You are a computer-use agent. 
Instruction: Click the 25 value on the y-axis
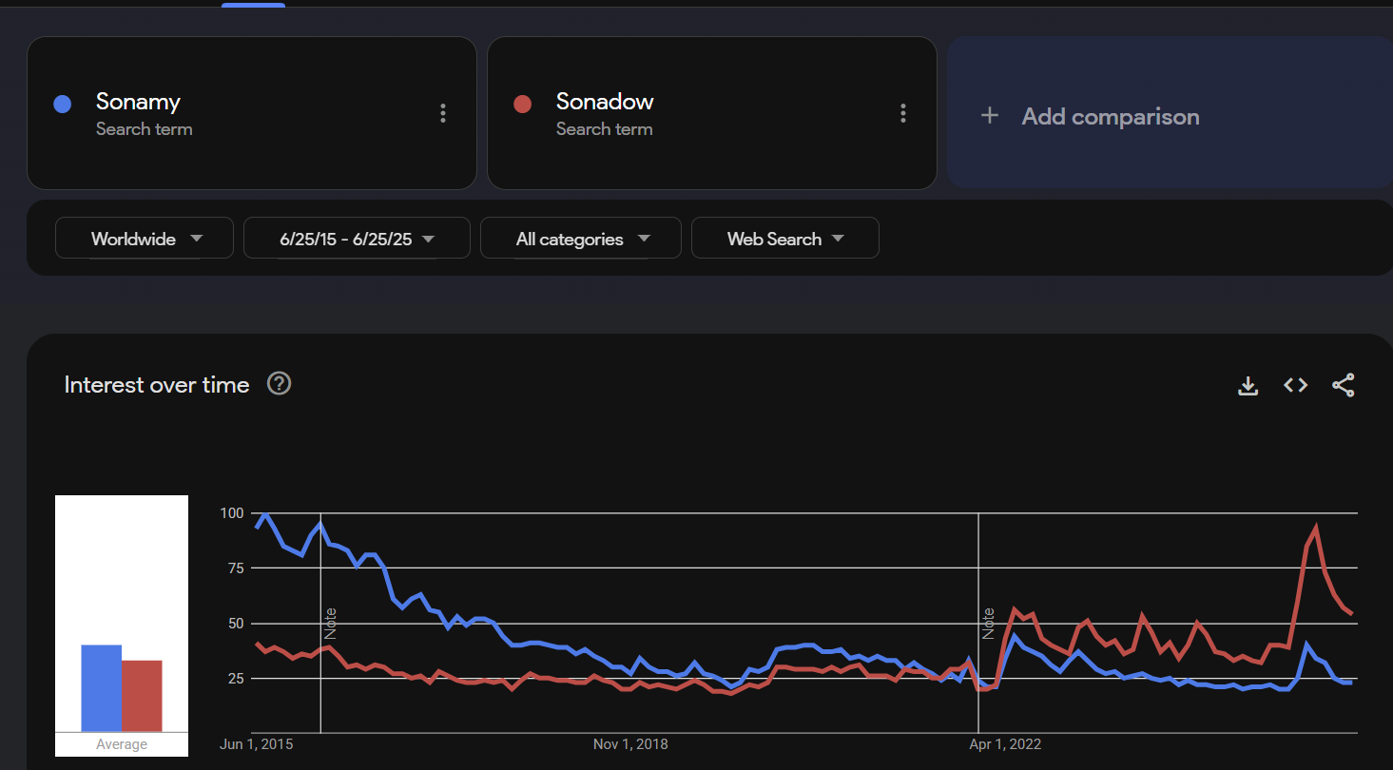[x=236, y=679]
